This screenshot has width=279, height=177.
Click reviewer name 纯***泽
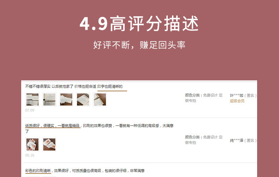pyautogui.click(x=237, y=141)
